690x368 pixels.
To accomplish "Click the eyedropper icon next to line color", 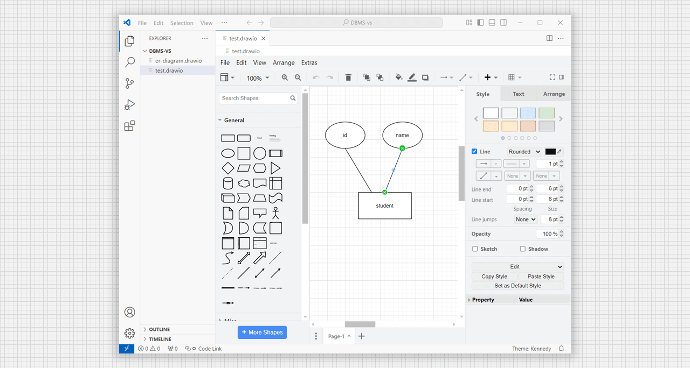I will coord(560,152).
